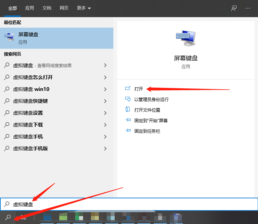Select the 网页 tab
The width and height of the screenshot is (258, 224).
coord(64,8)
